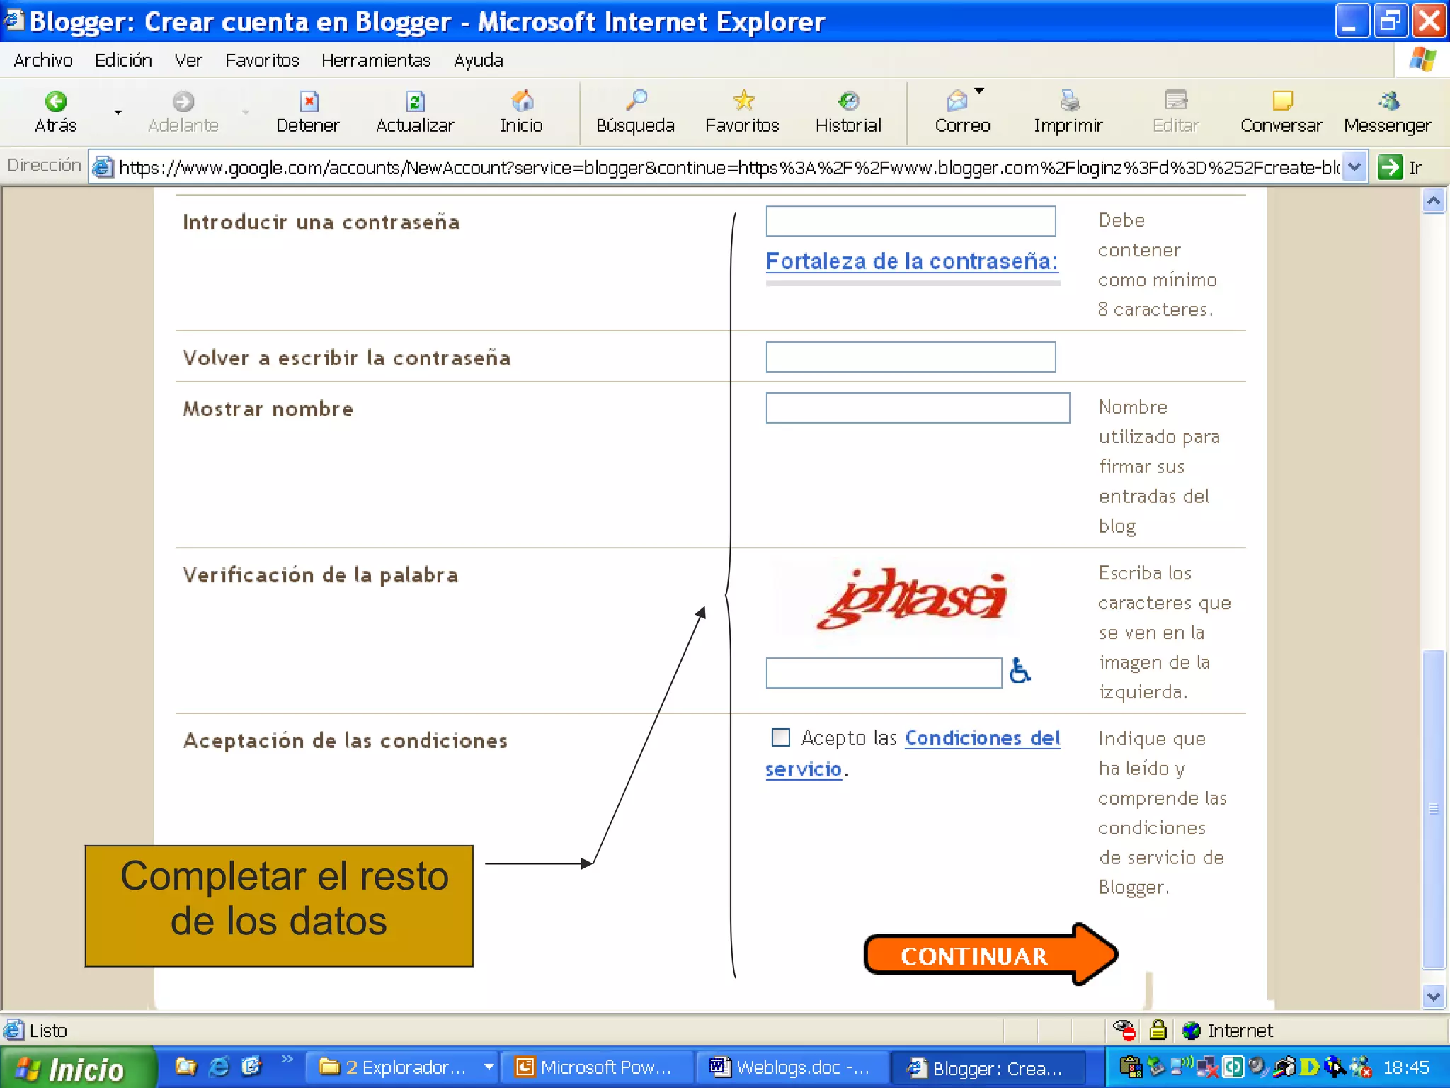Screen dimensions: 1450x1088
Task: Go back with the Atrás button
Action: (x=55, y=112)
